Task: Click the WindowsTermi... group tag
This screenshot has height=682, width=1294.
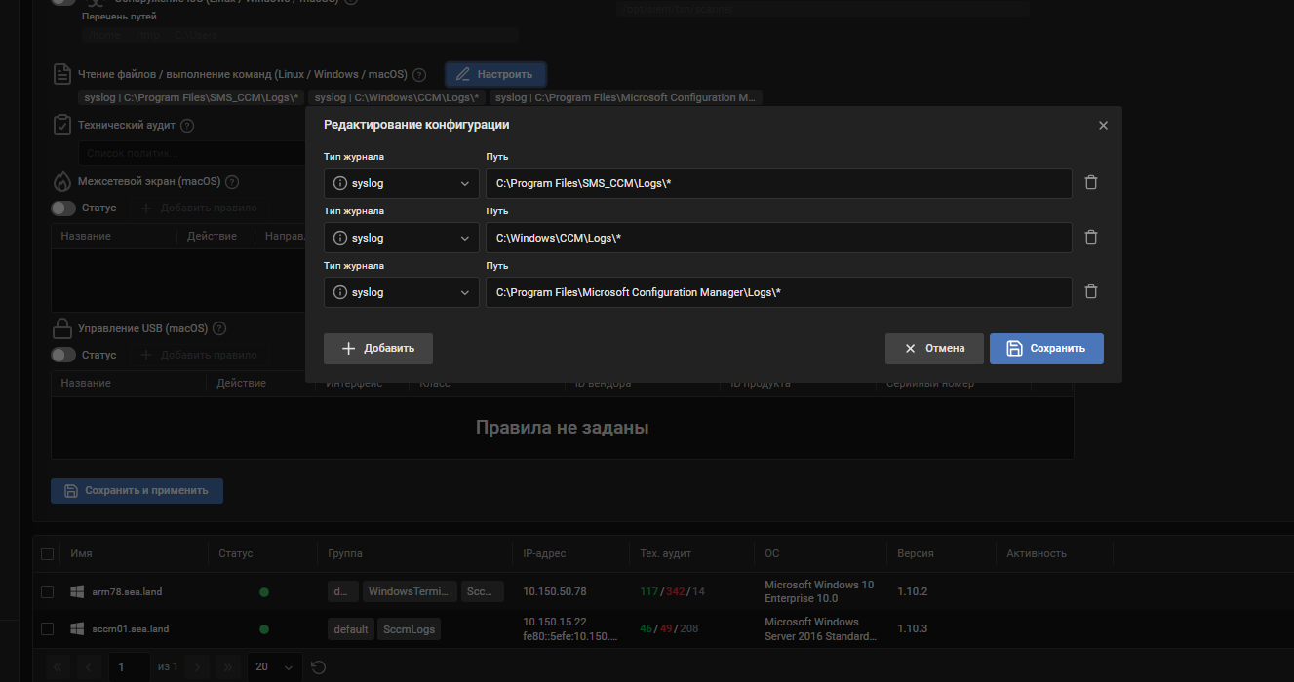Action: 410,592
